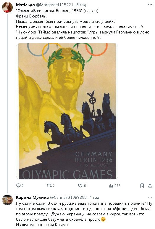This screenshot has width=155, height=229.
Task: Click the handle @Carina731089898
Action: point(68,198)
